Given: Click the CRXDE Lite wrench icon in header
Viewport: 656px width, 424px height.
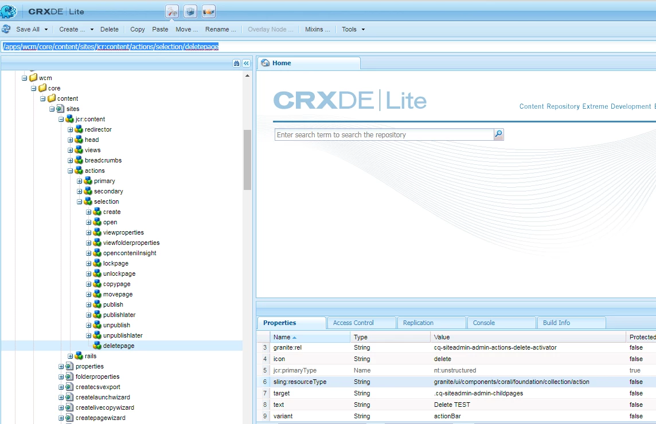Looking at the screenshot, I should point(172,11).
